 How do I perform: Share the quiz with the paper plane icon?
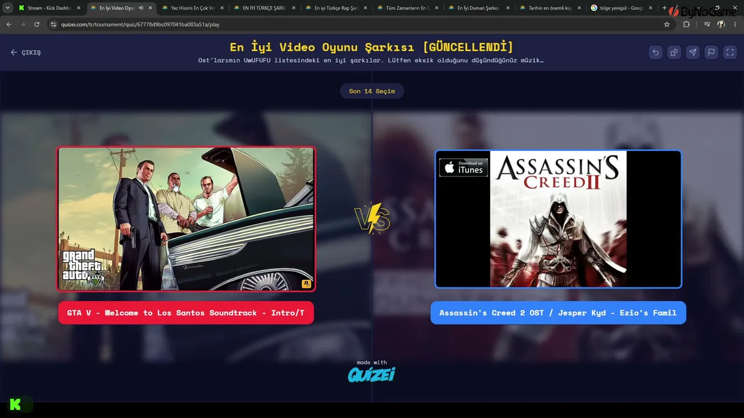pos(693,52)
